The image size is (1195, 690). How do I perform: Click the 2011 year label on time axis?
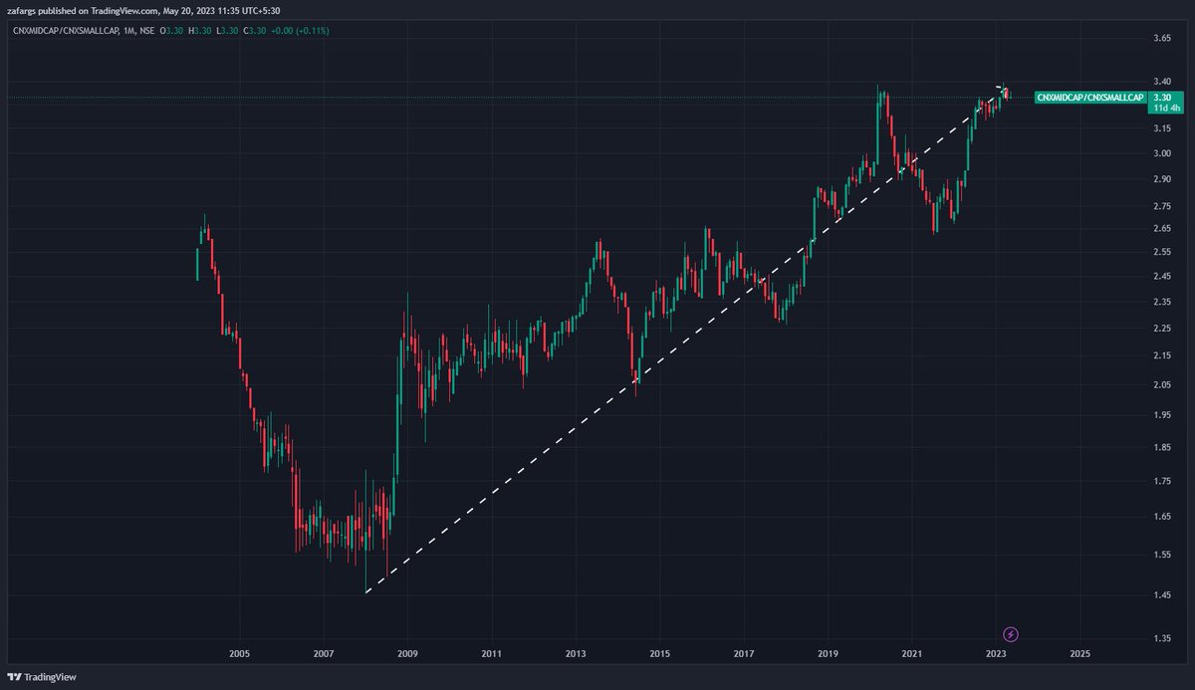[x=491, y=654]
